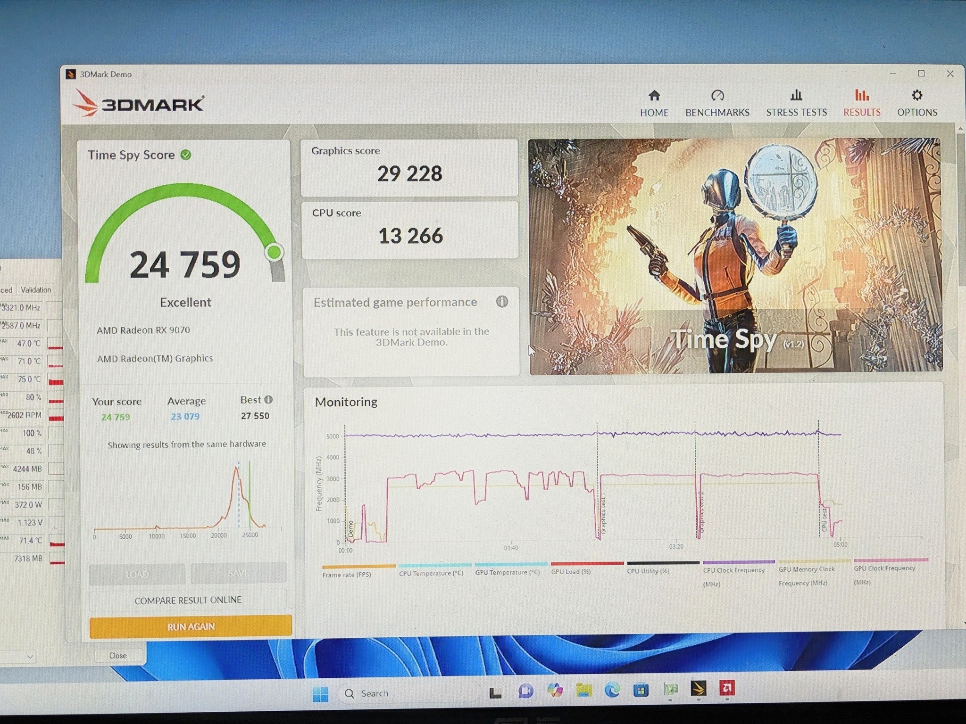
Task: Open the green circuit-board taskbar icon
Action: tap(670, 690)
